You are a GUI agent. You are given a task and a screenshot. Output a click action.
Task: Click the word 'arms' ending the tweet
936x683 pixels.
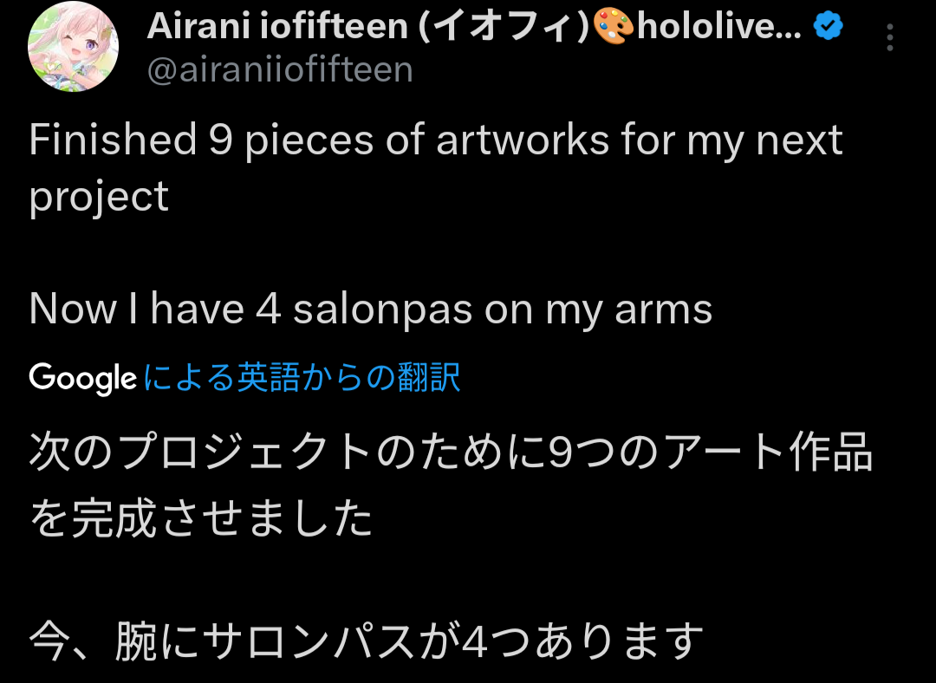(x=663, y=310)
